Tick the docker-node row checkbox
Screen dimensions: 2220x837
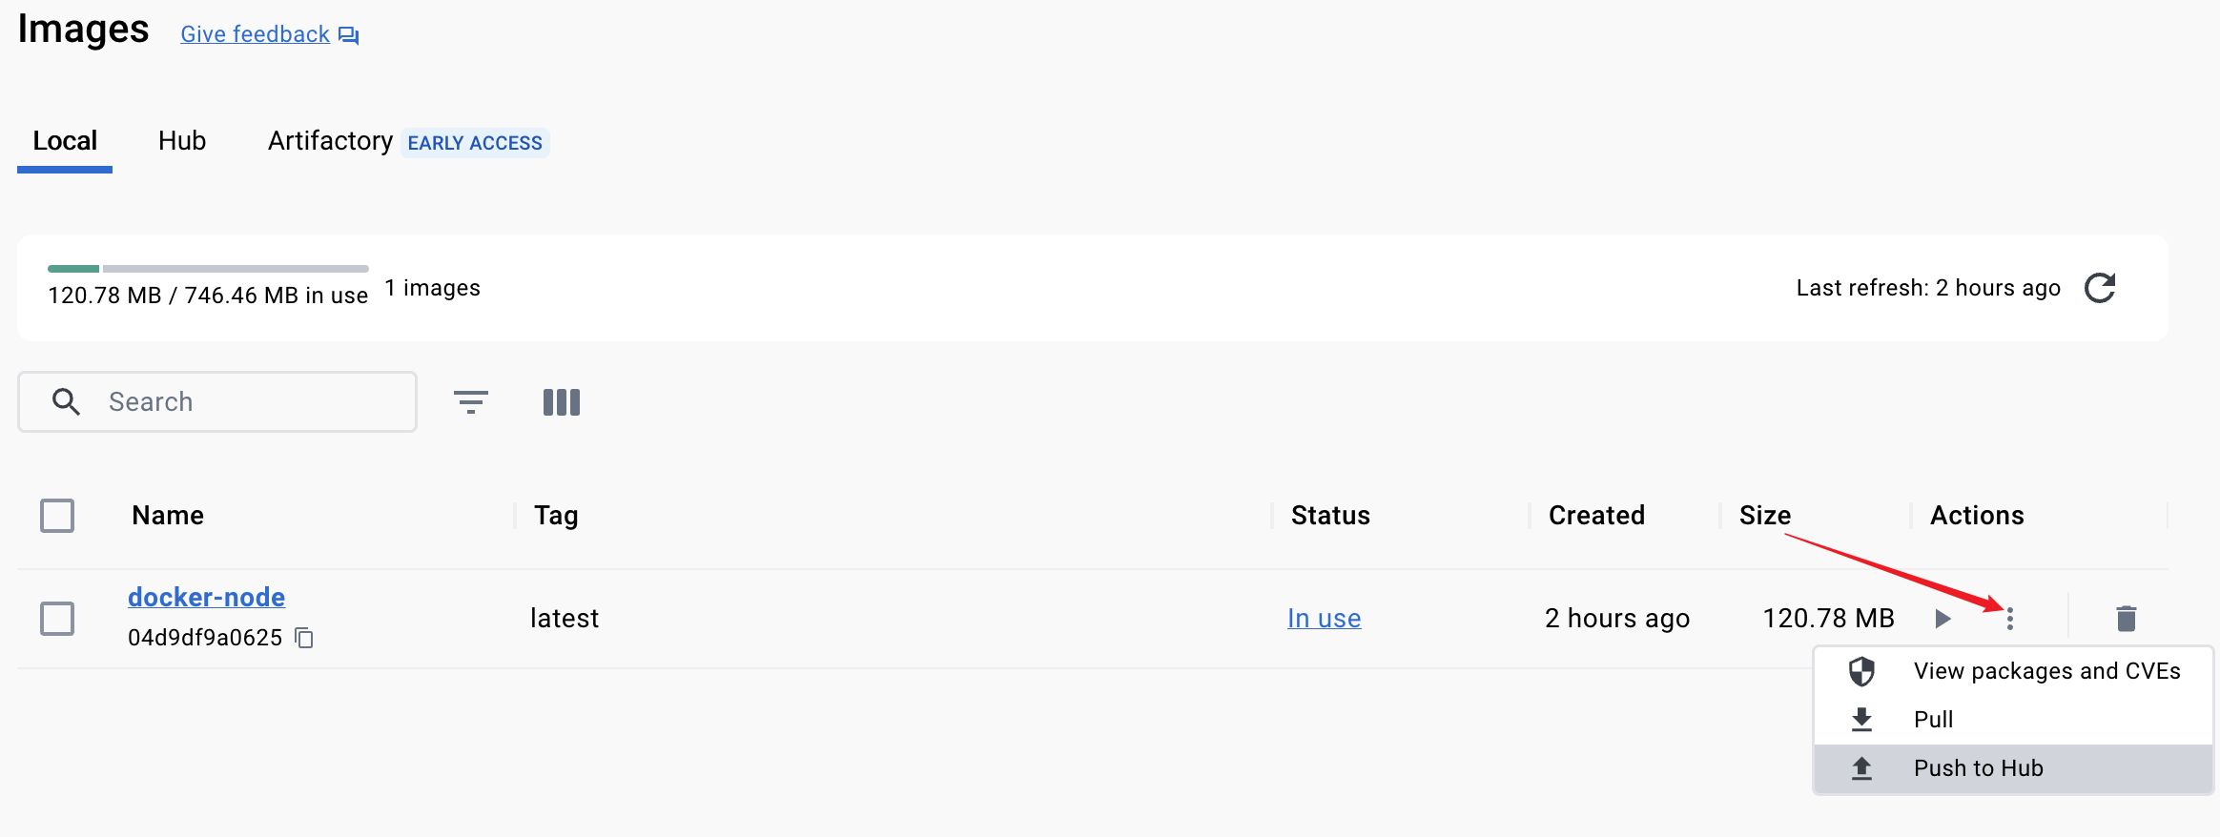57,619
